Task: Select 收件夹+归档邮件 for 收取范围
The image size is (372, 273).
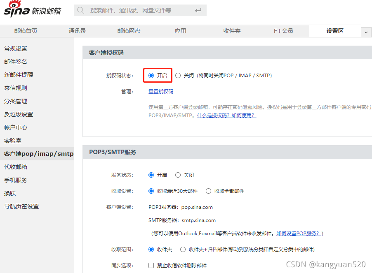Action: coord(183,249)
